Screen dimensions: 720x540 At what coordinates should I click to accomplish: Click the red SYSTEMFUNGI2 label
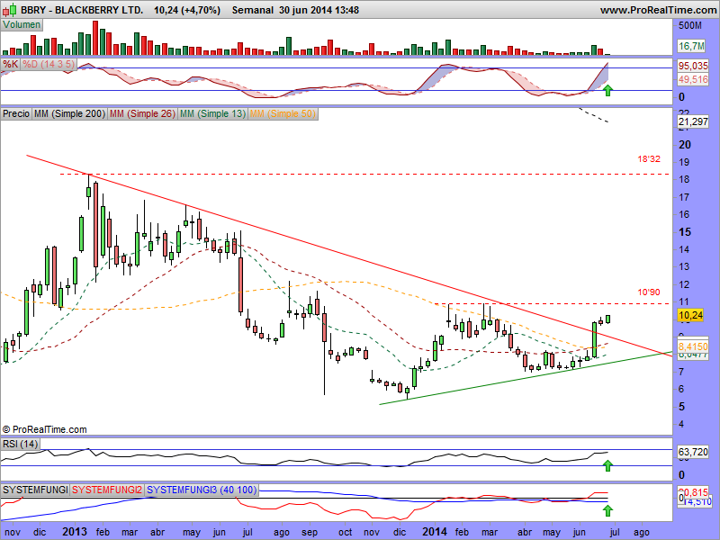coord(107,490)
